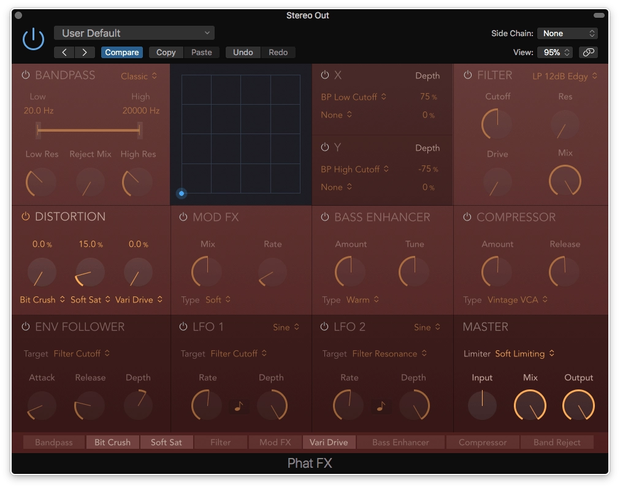Click the Bandpass Low value 20.0 Hz
The image size is (620, 488).
(39, 111)
